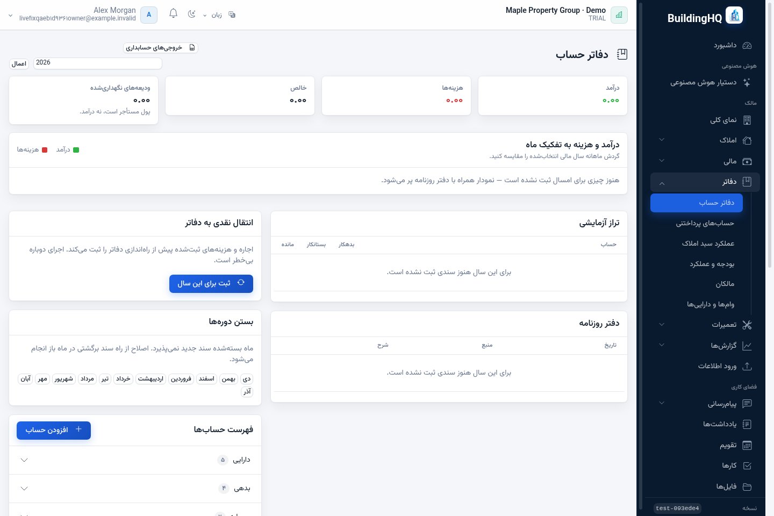774x516 pixels.
Task: Toggle the دی month period chip
Action: tap(247, 379)
